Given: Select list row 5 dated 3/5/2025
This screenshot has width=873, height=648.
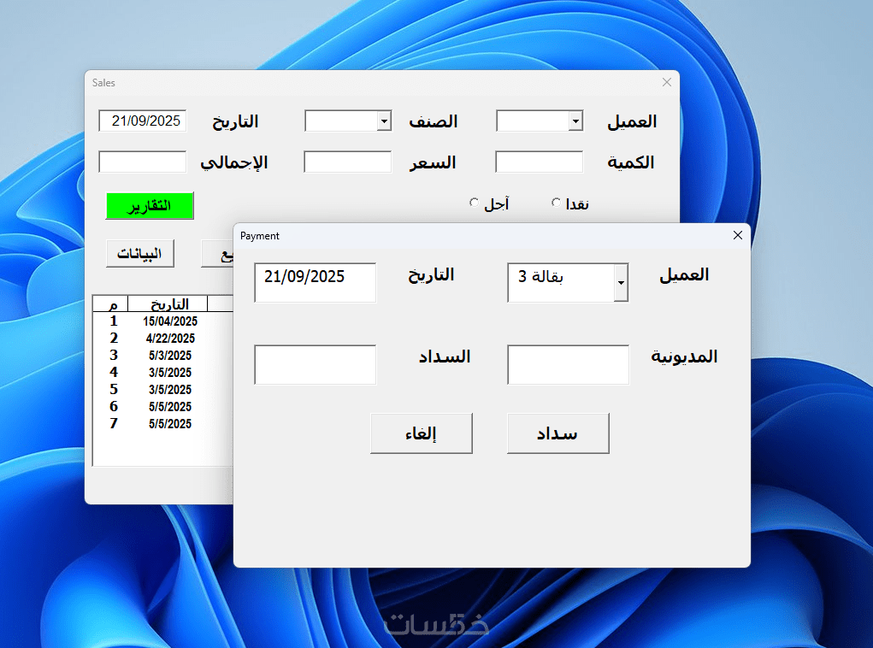Looking at the screenshot, I should click(x=162, y=390).
